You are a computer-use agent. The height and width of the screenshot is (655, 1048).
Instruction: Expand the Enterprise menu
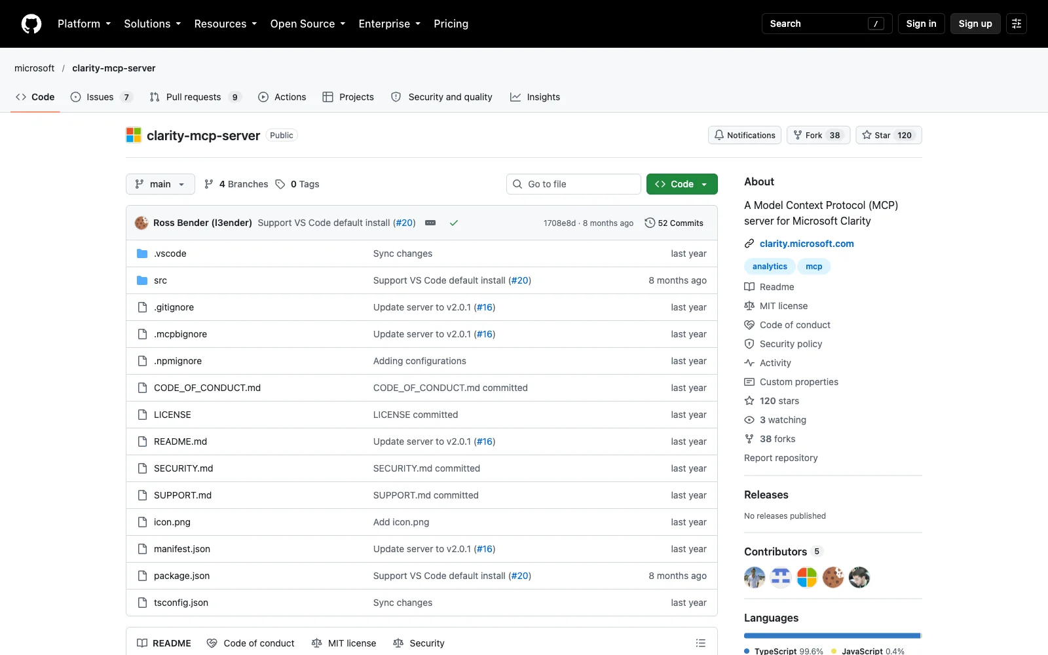pos(390,24)
